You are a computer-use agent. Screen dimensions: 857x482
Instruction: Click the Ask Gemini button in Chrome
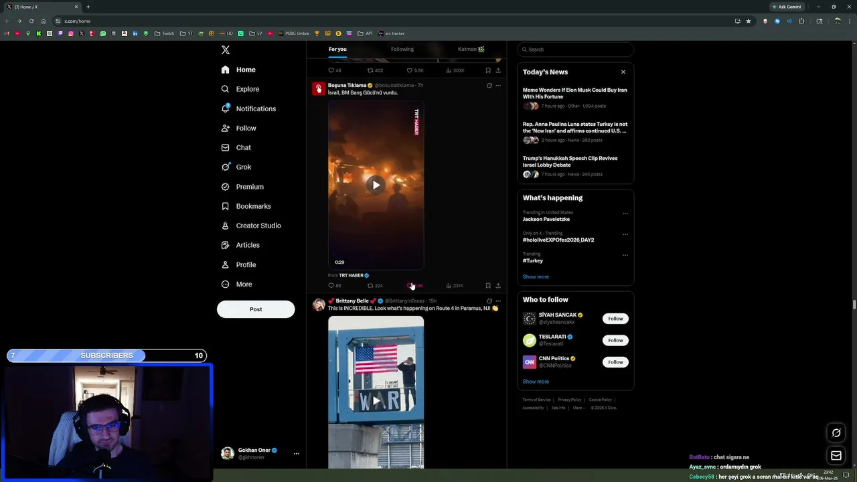[x=787, y=7]
